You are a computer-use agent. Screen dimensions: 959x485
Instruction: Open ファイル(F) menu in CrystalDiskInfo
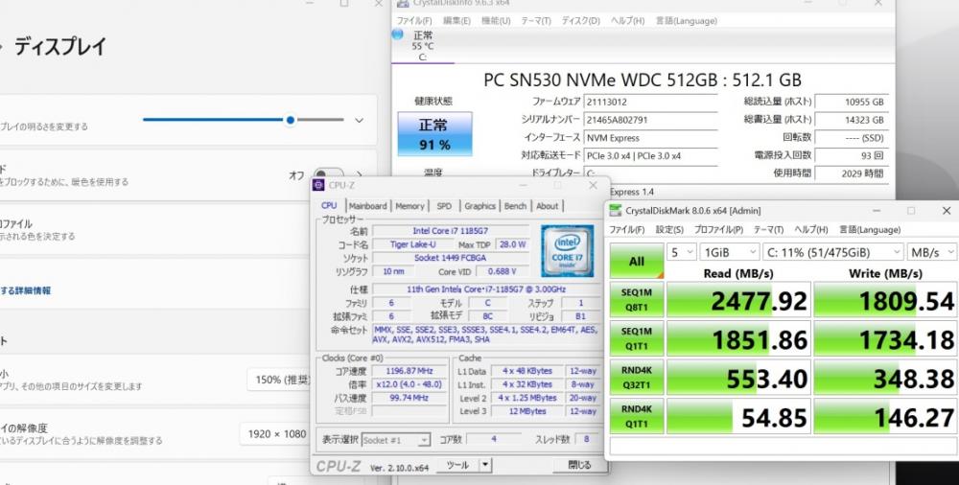[x=414, y=21]
